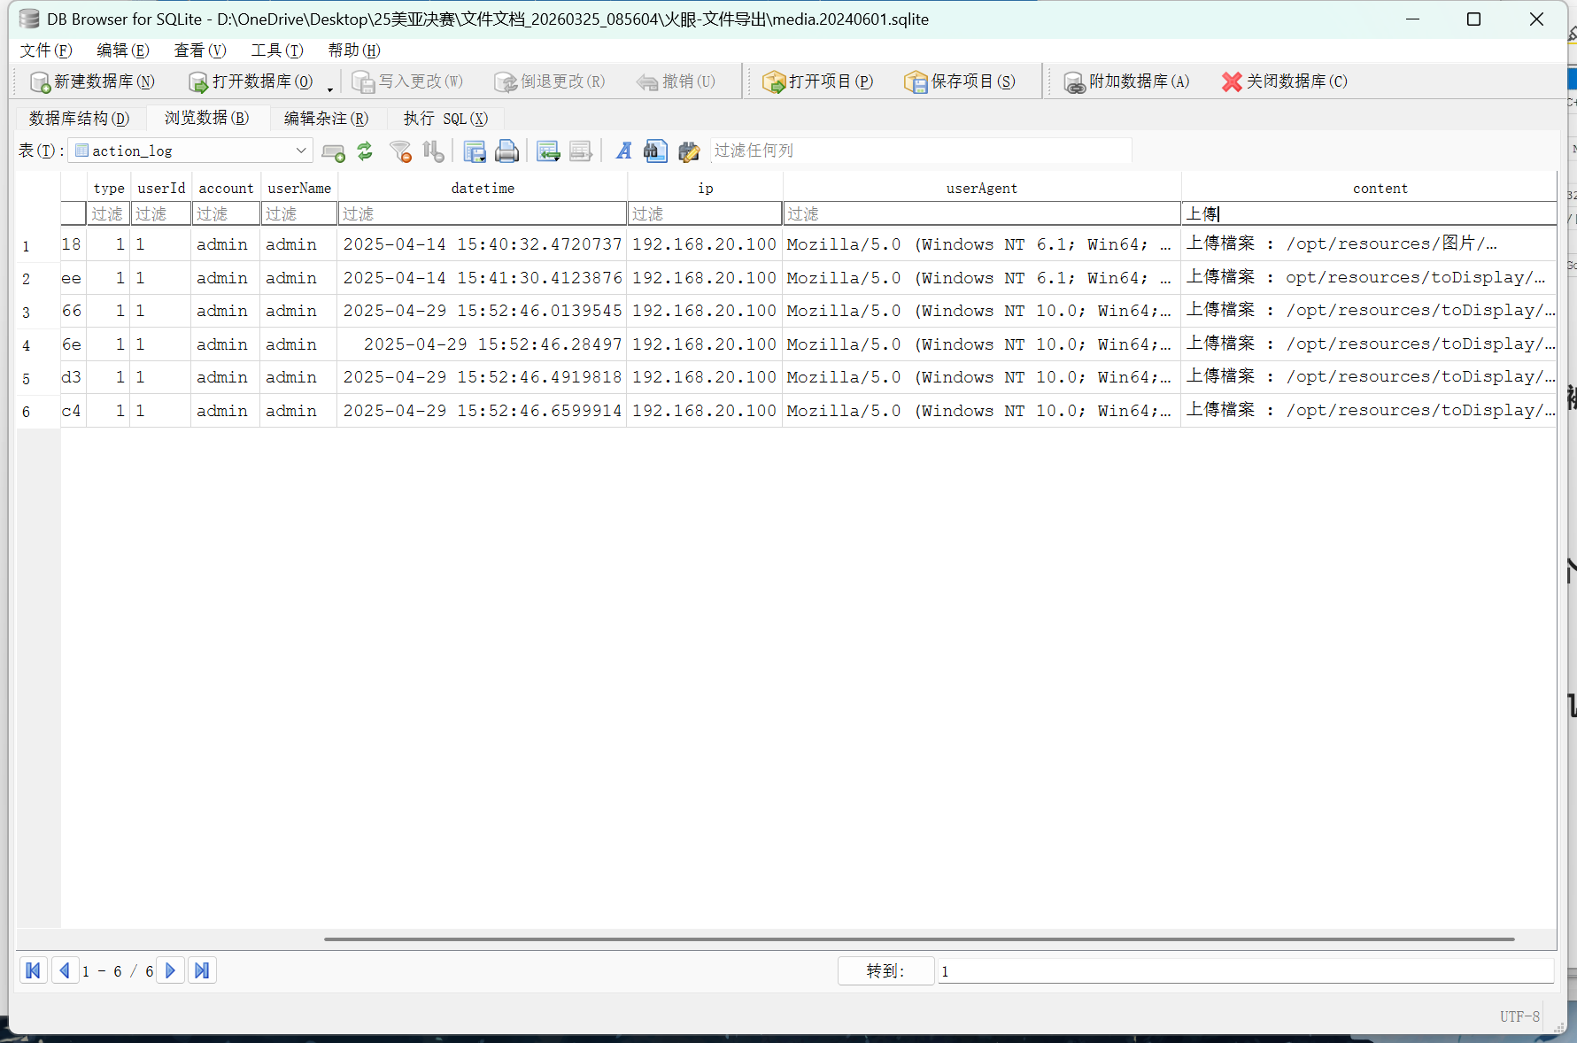
Task: Click the type column filter field
Action: click(x=108, y=213)
